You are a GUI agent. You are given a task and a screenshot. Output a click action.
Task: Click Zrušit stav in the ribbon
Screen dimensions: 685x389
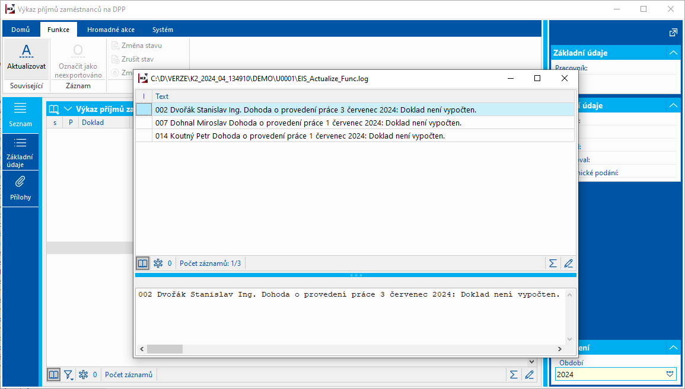(133, 59)
